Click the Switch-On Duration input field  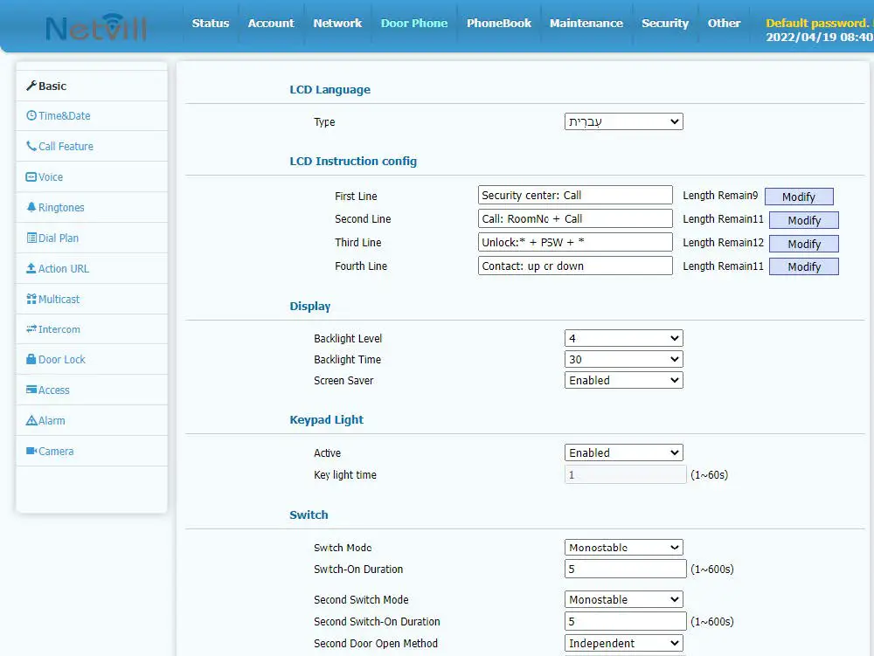625,570
